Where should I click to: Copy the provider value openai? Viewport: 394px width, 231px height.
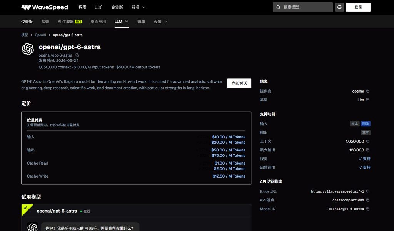coord(368,91)
